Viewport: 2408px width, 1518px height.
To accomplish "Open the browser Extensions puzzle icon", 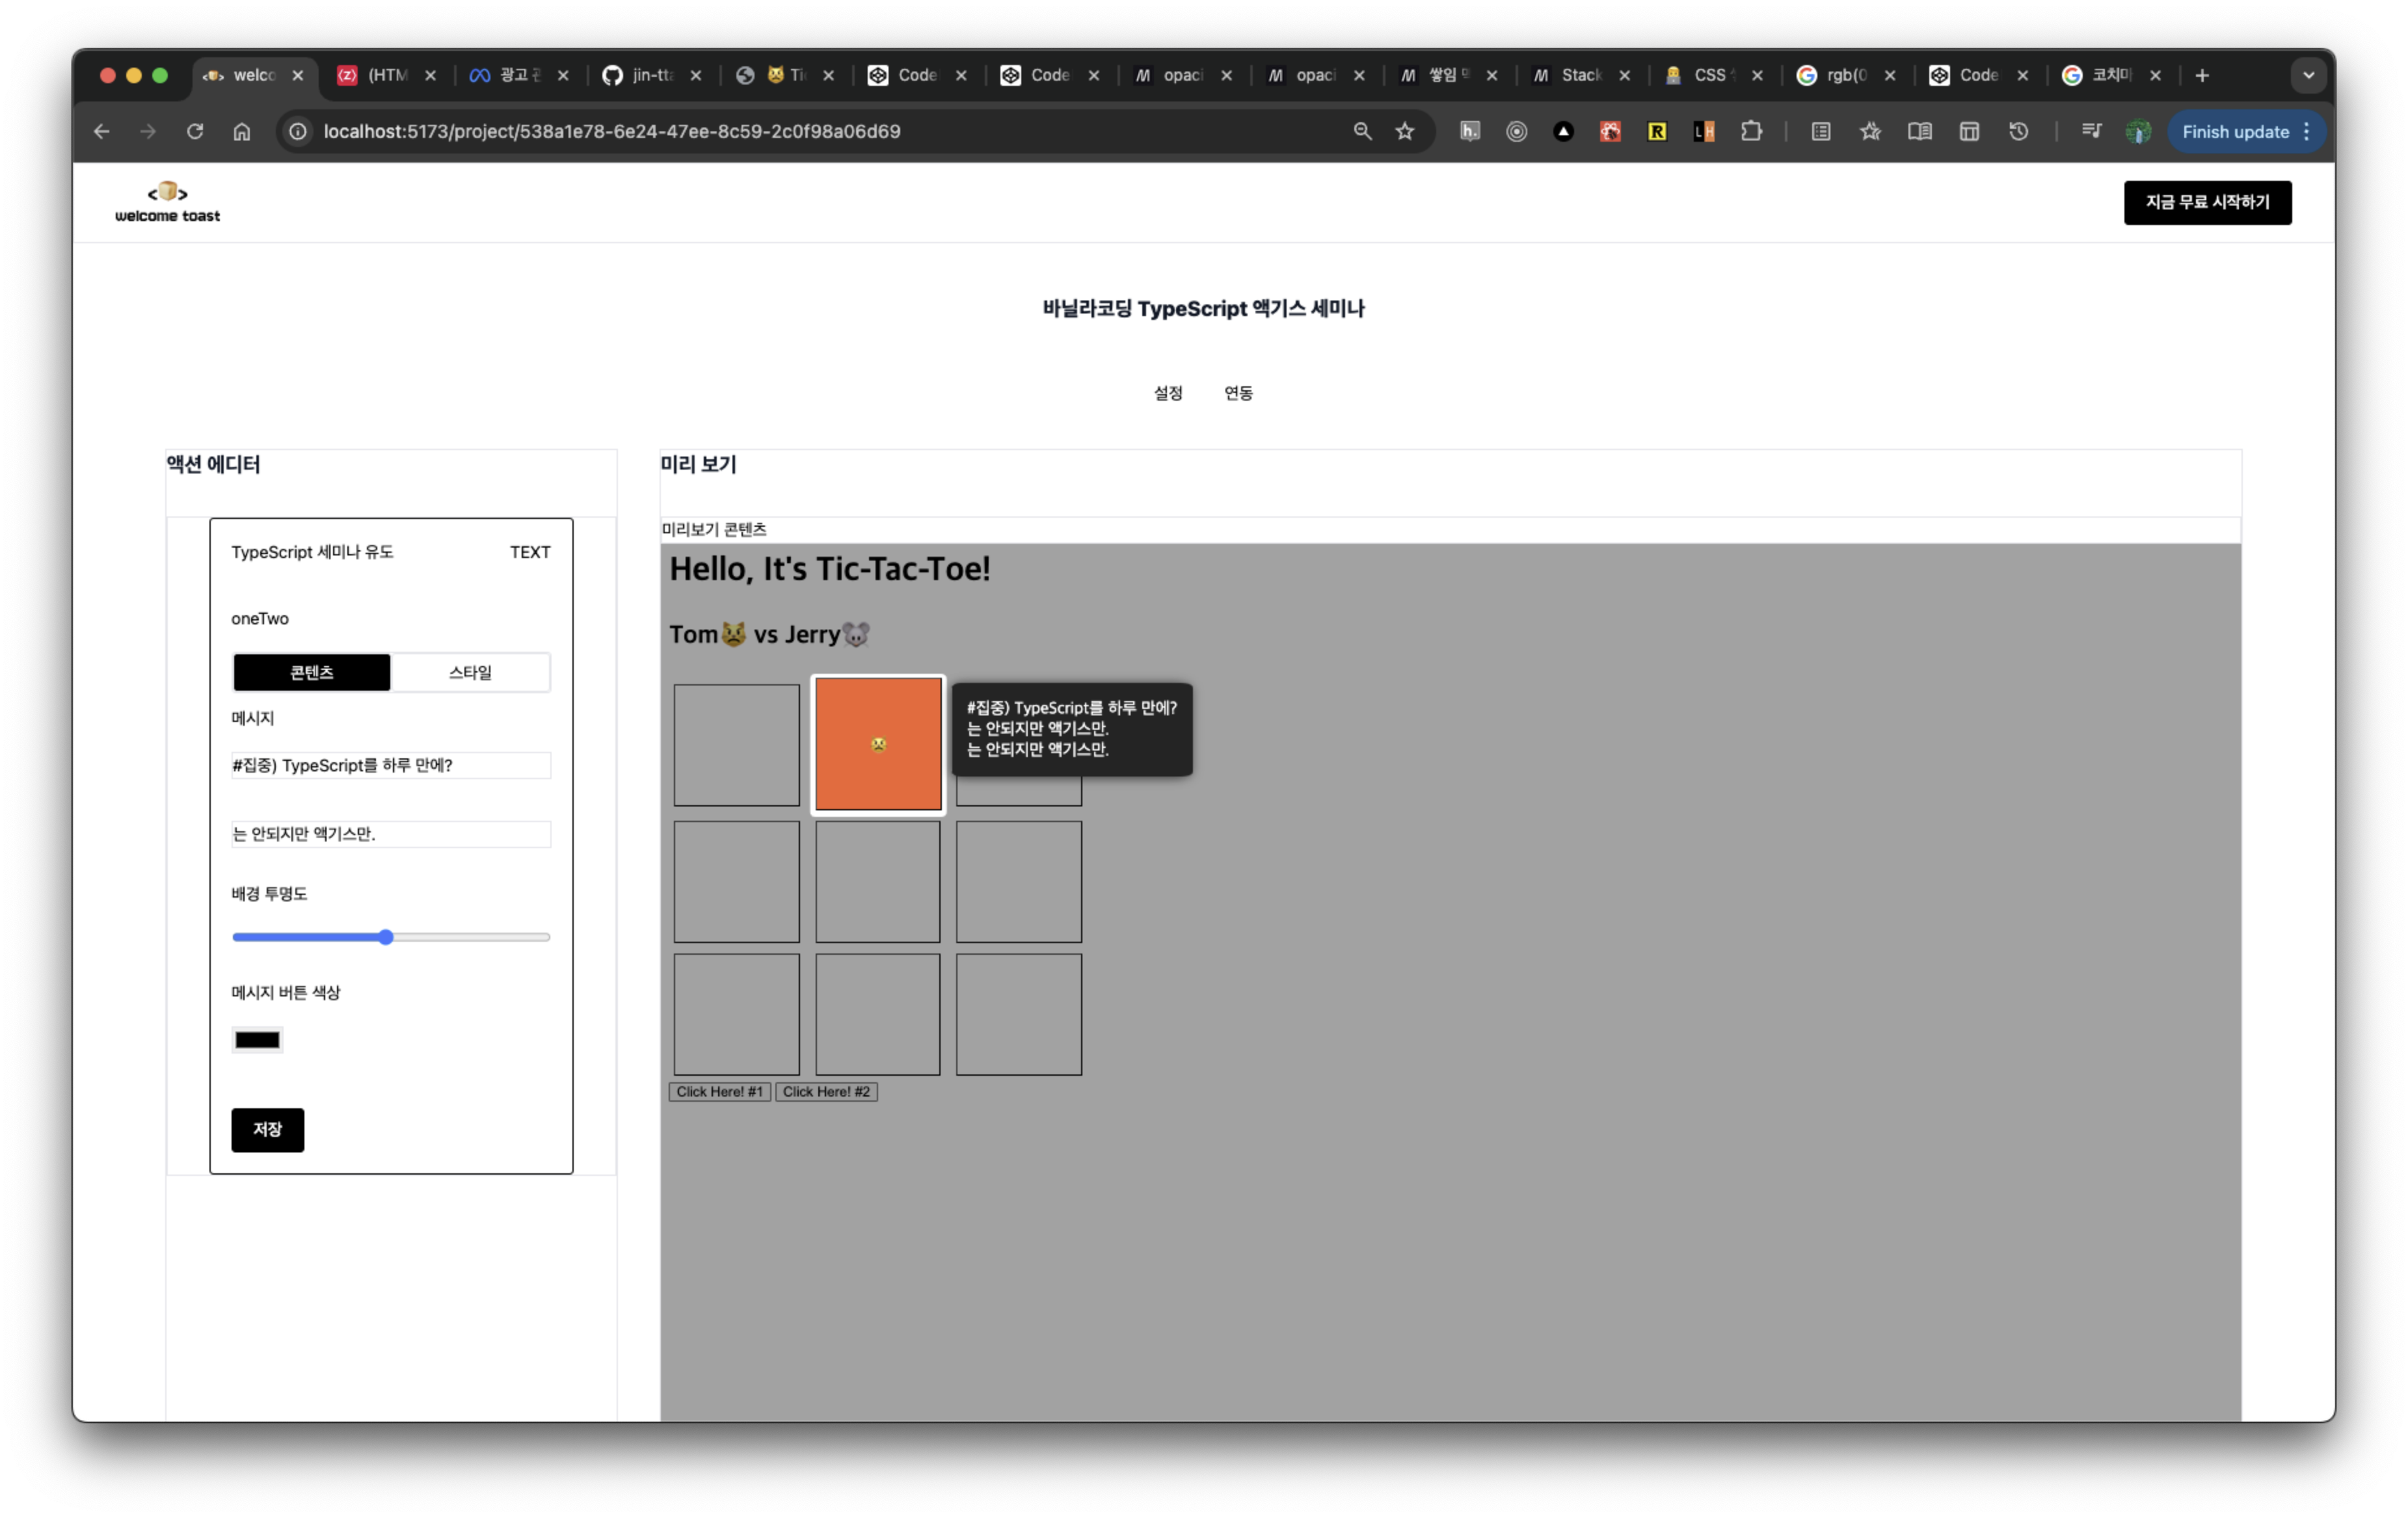I will click(1751, 131).
